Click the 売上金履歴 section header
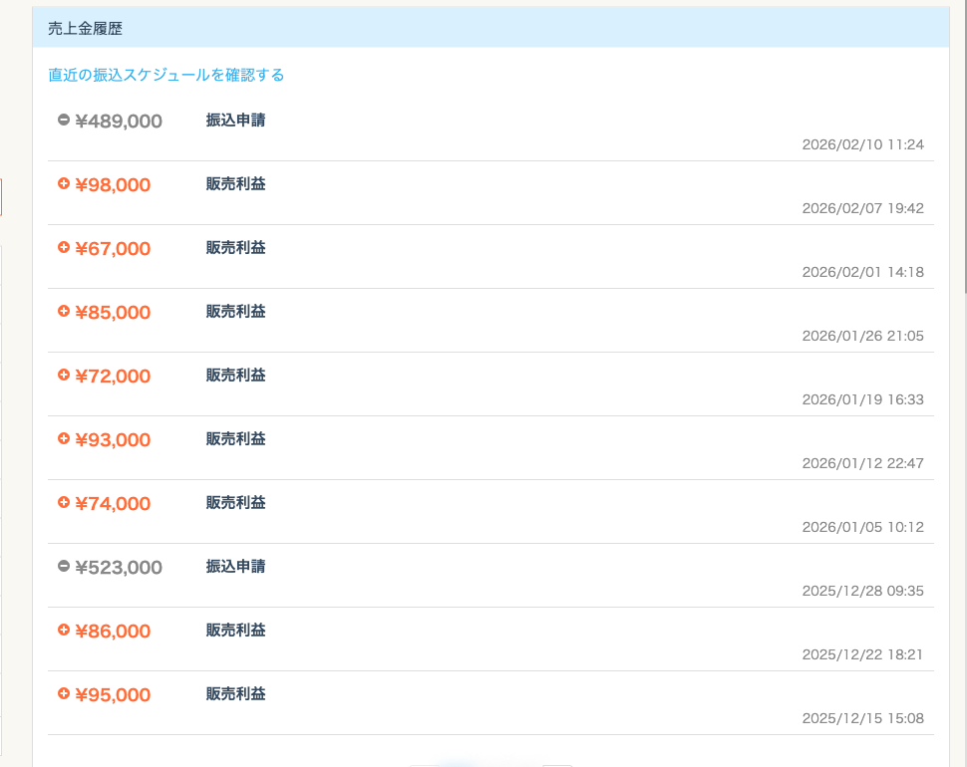 click(86, 29)
